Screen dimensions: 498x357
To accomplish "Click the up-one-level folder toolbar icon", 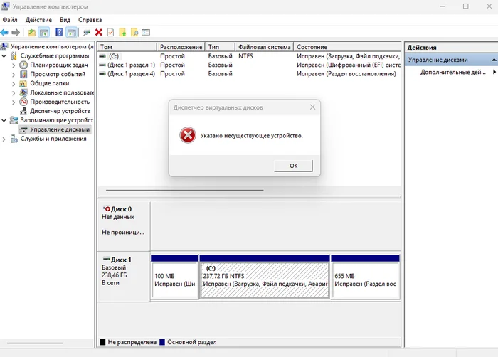I will click(122, 33).
